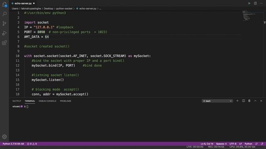Viewport: 266px width, 149px height.
Task: Run the Python file with play icon
Action: 249,3
